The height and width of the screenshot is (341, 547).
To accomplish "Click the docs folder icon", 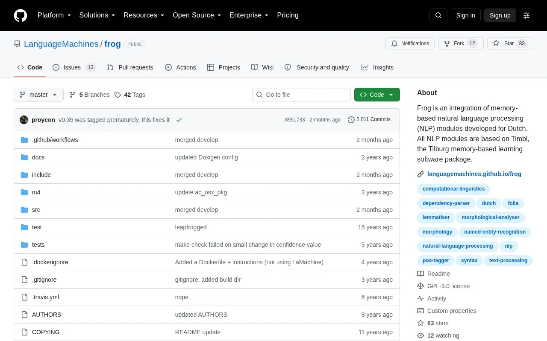I will tap(24, 157).
